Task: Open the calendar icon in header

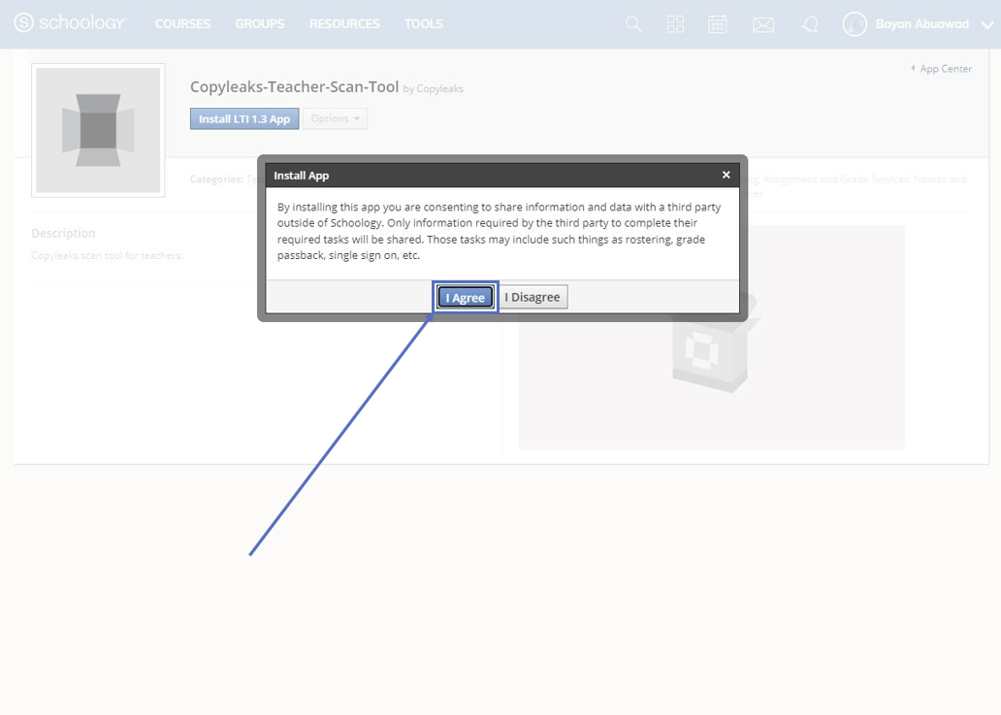Action: 717,24
